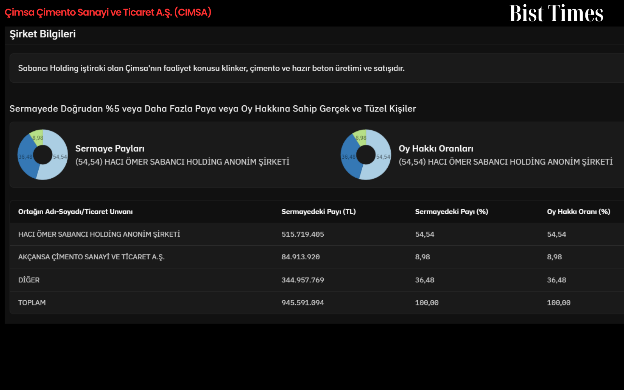Viewport: 624px width, 390px height.
Task: Click the 945.591.094 total value
Action: click(x=303, y=303)
